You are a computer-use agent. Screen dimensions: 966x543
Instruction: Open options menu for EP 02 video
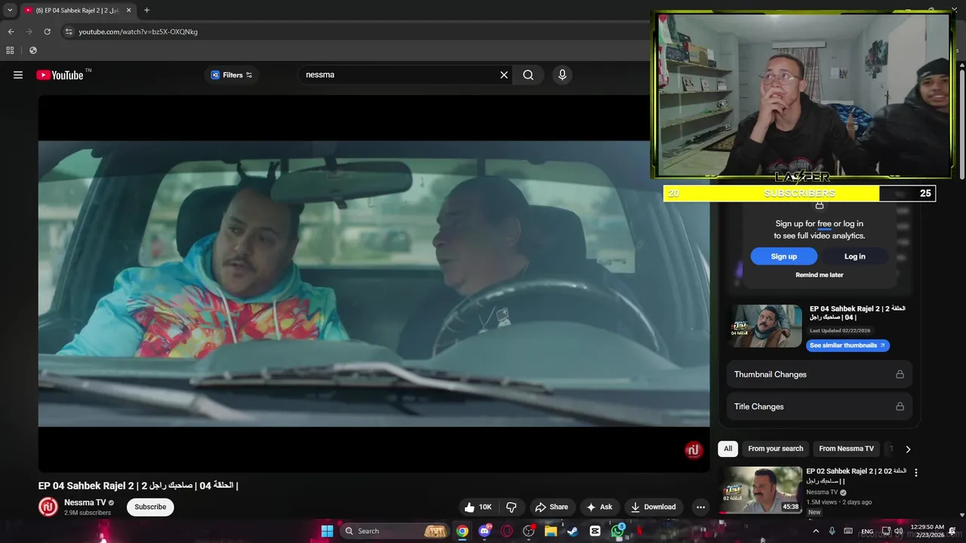916,473
